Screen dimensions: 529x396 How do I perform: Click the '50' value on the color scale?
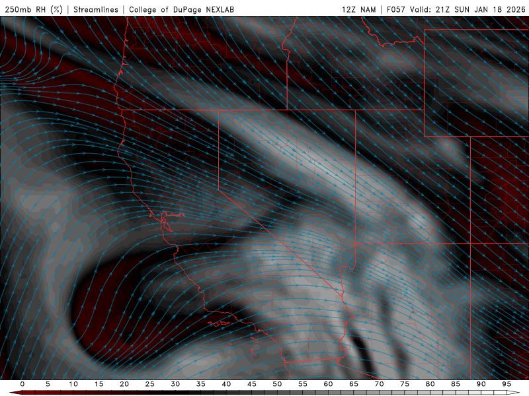point(277,384)
